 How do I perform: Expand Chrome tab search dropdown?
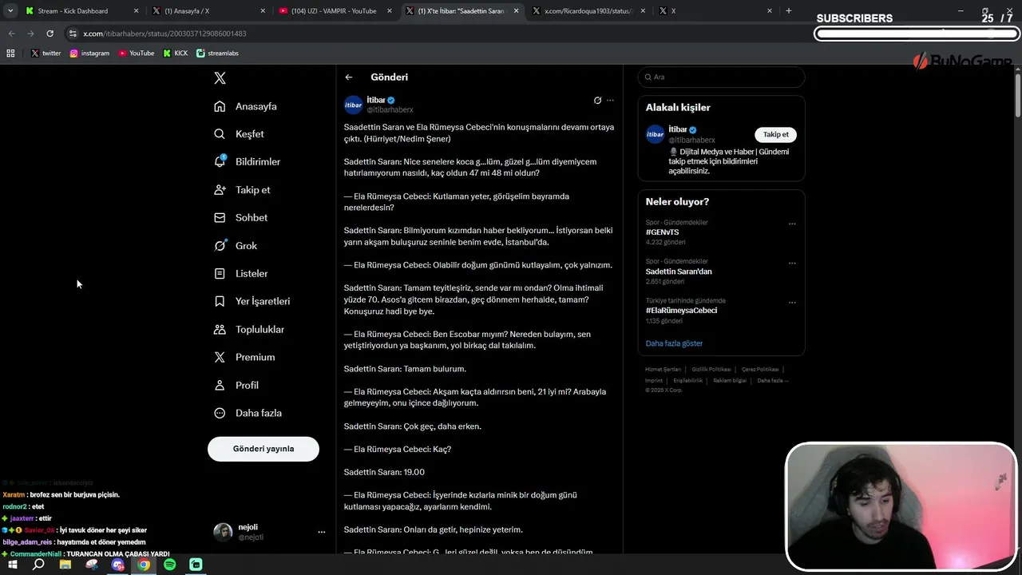pos(10,11)
